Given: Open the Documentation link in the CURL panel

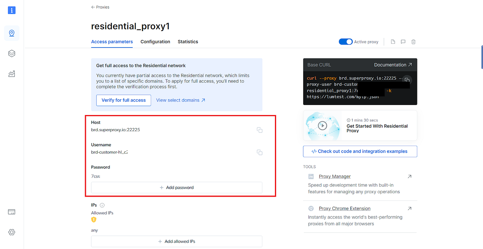Looking at the screenshot, I should point(390,65).
